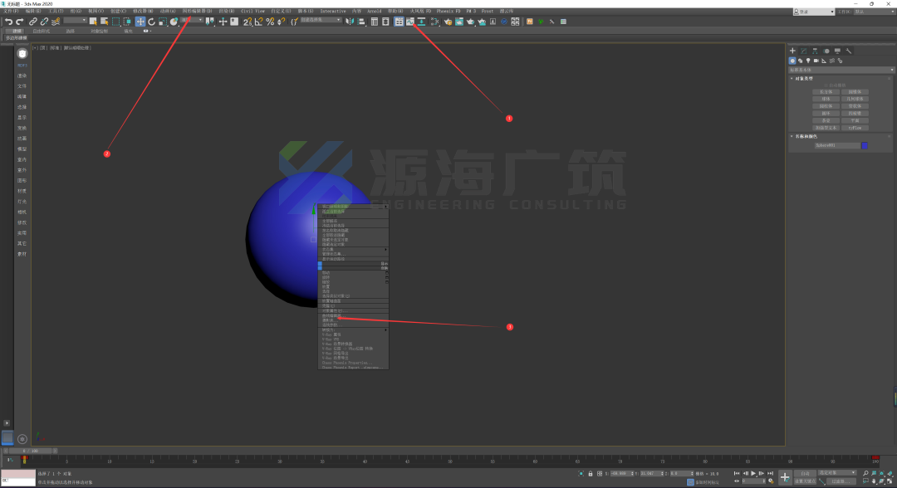The image size is (897, 488).
Task: Click the Redo arrow in the toolbar
Action: click(x=19, y=22)
